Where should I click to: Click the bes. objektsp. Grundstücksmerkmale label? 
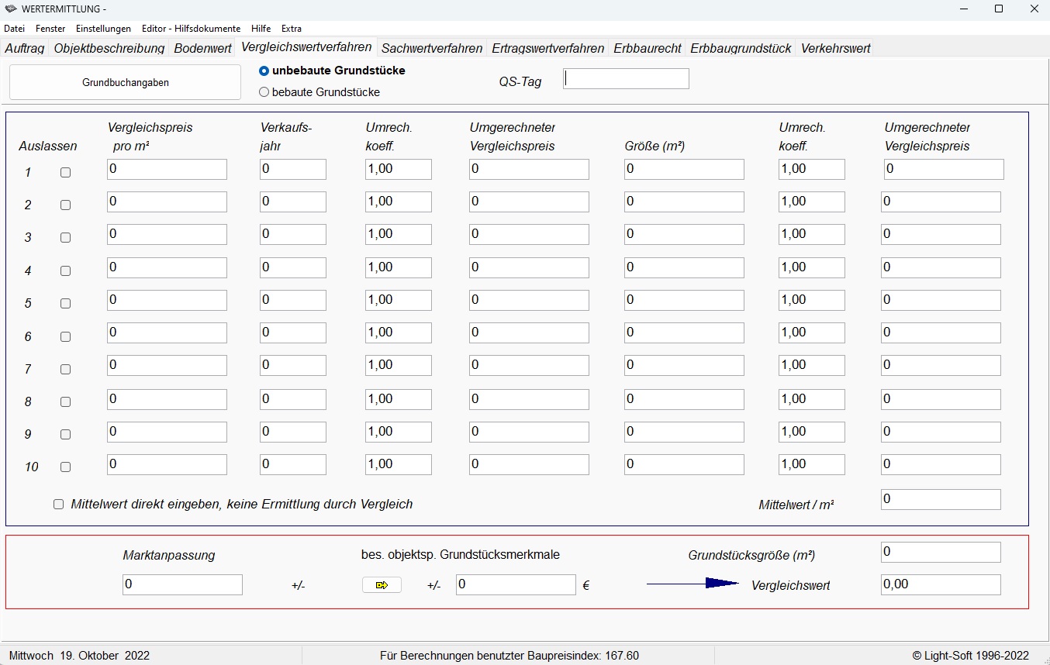tap(461, 554)
